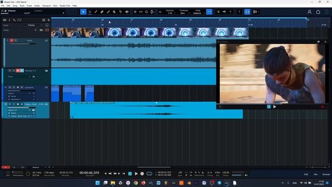The width and height of the screenshot is (332, 187).
Task: Click the transport Record button
Action: [142, 173]
